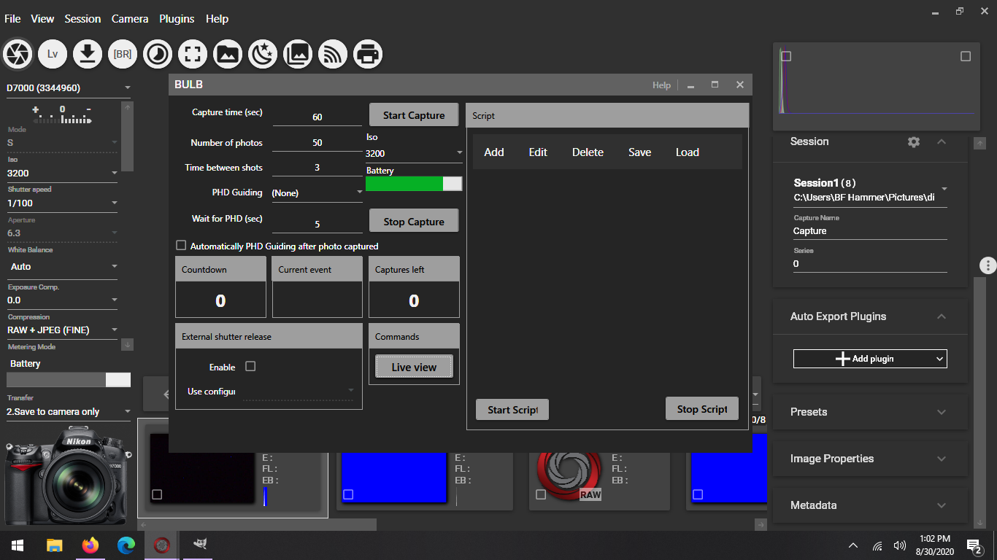Open the fullscreen view icon

[x=193, y=54]
